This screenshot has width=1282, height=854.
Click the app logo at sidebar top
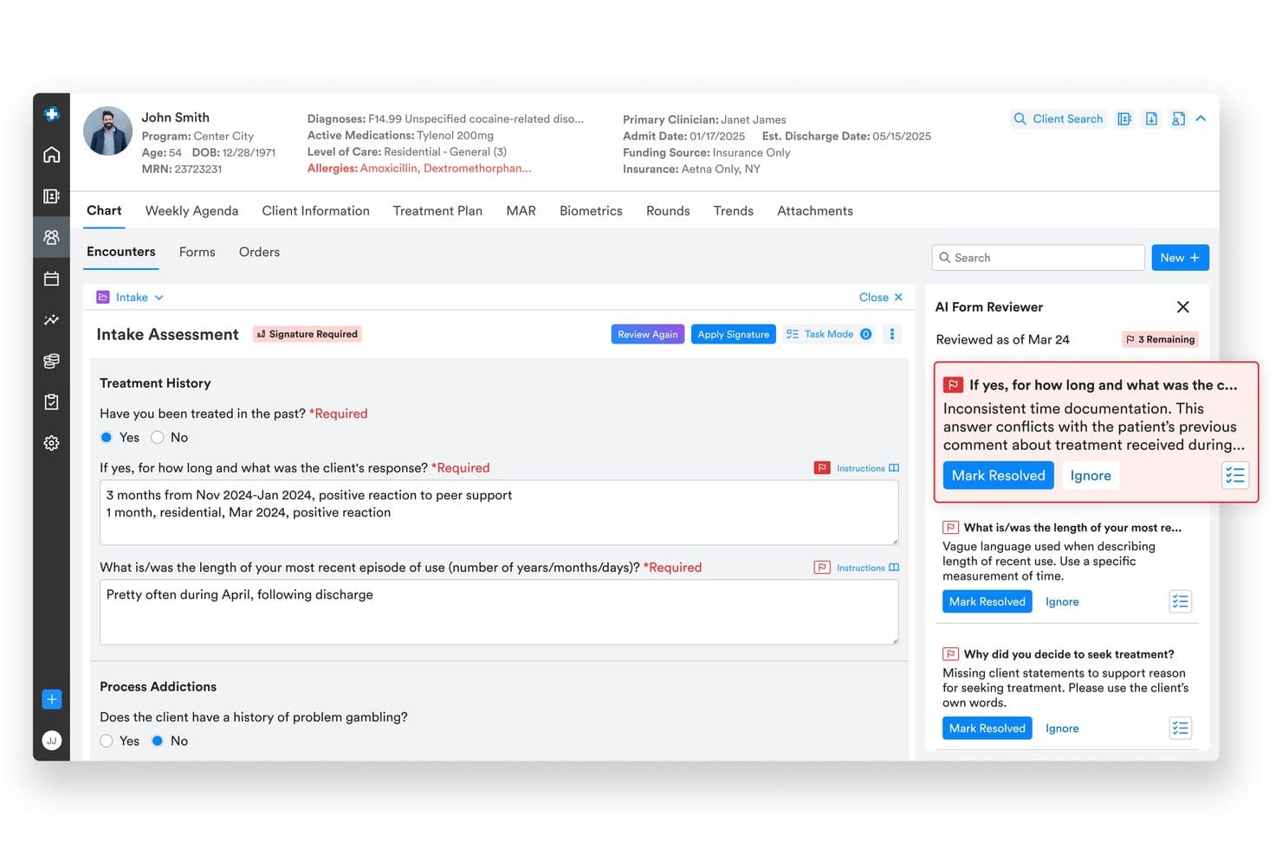[x=52, y=113]
